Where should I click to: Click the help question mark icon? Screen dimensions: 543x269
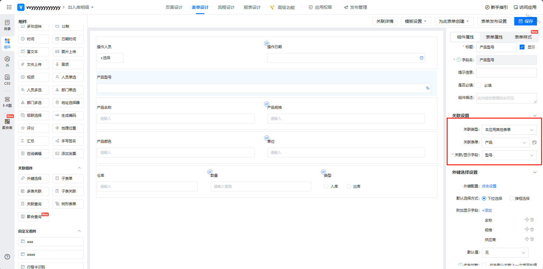(7, 257)
